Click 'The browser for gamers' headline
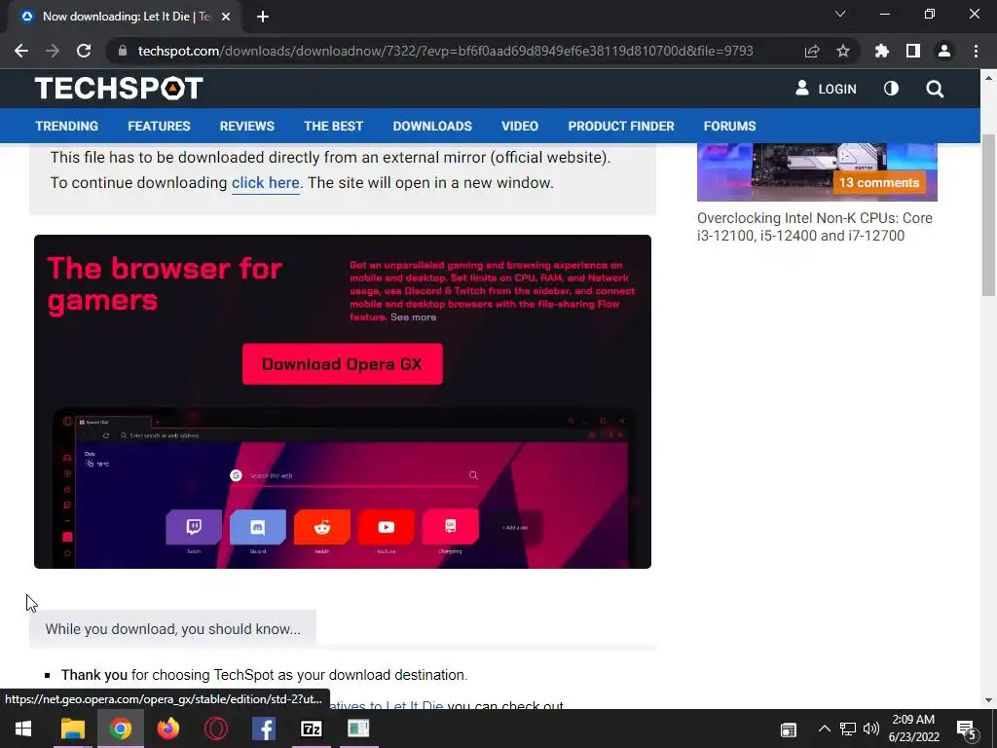The width and height of the screenshot is (997, 748). (165, 284)
